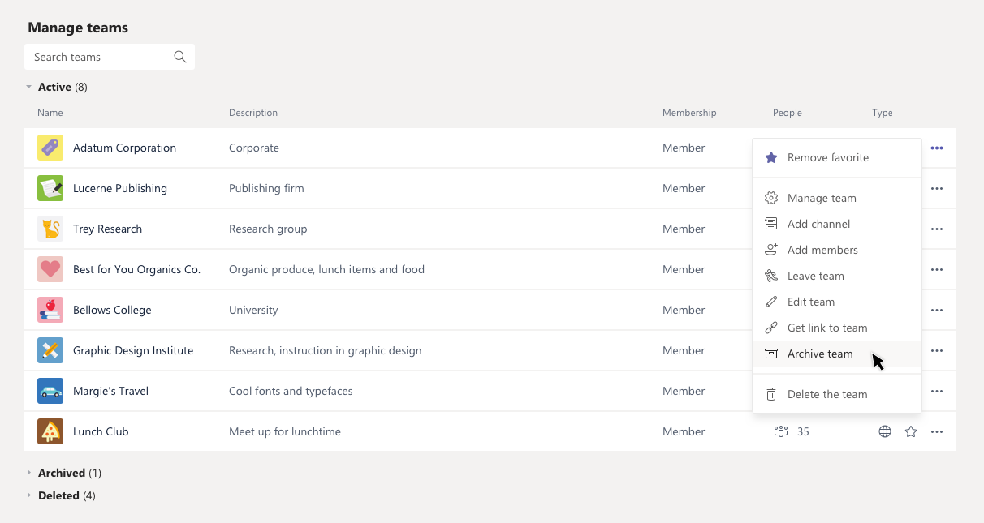Select Add channel menu entry
984x523 pixels.
818,224
